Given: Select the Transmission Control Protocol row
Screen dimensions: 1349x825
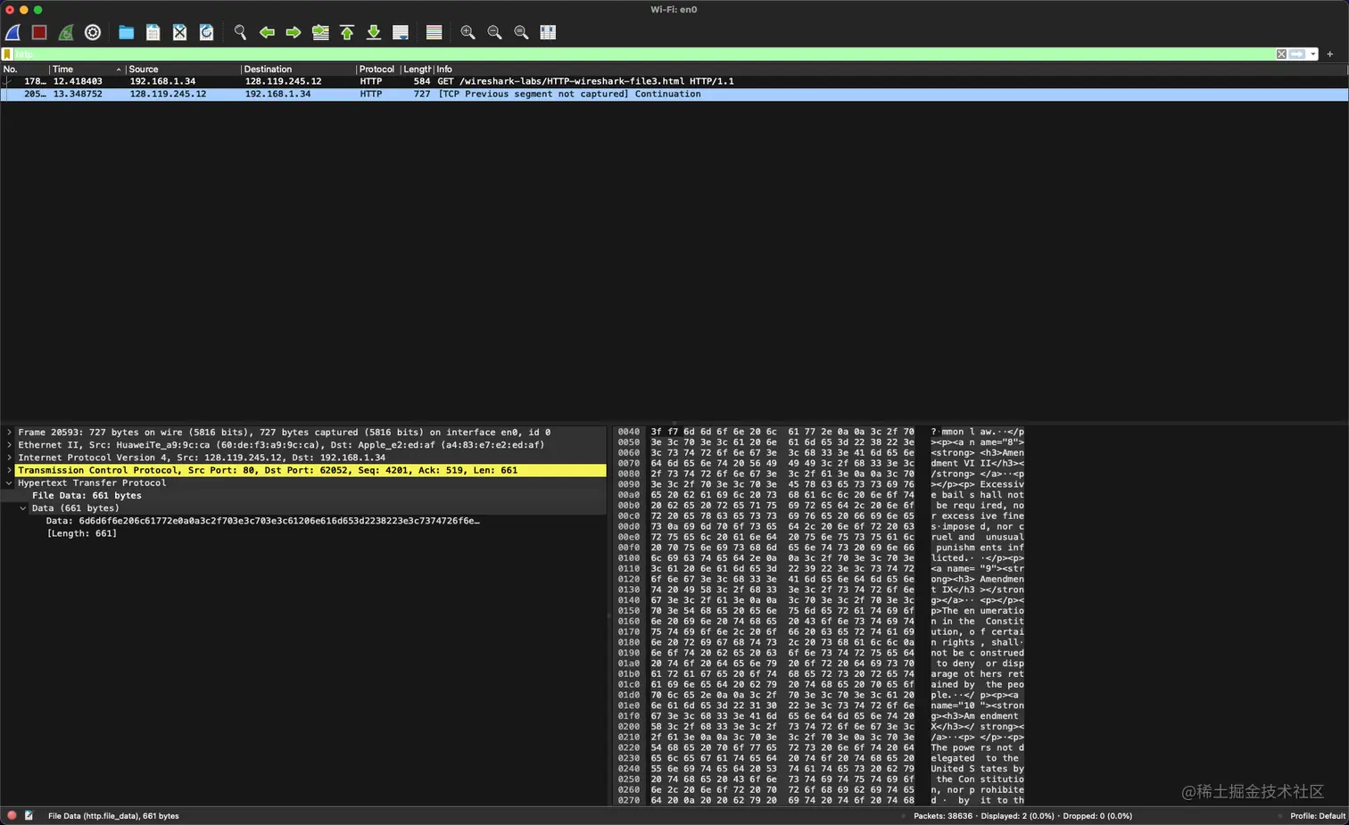Looking at the screenshot, I should click(303, 470).
